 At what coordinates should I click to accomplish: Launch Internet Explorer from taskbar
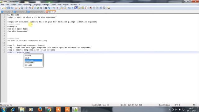tap(13, 109)
